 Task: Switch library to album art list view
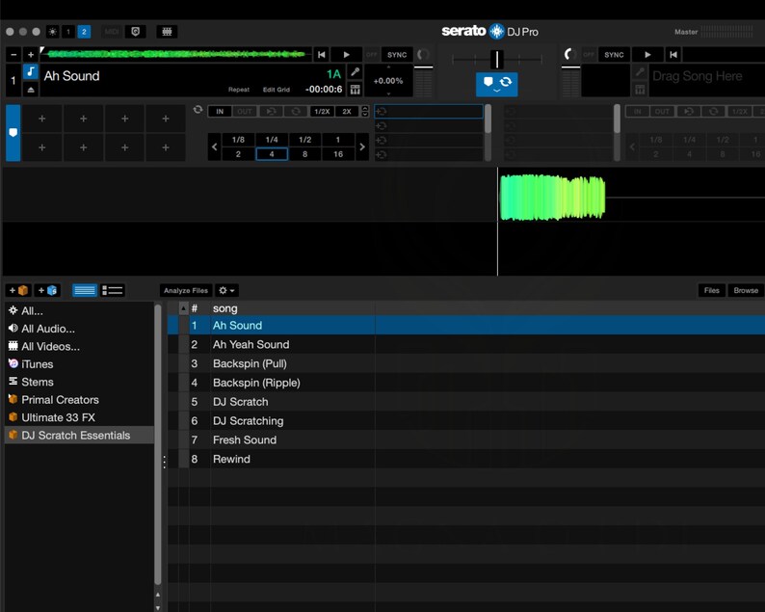click(x=112, y=290)
